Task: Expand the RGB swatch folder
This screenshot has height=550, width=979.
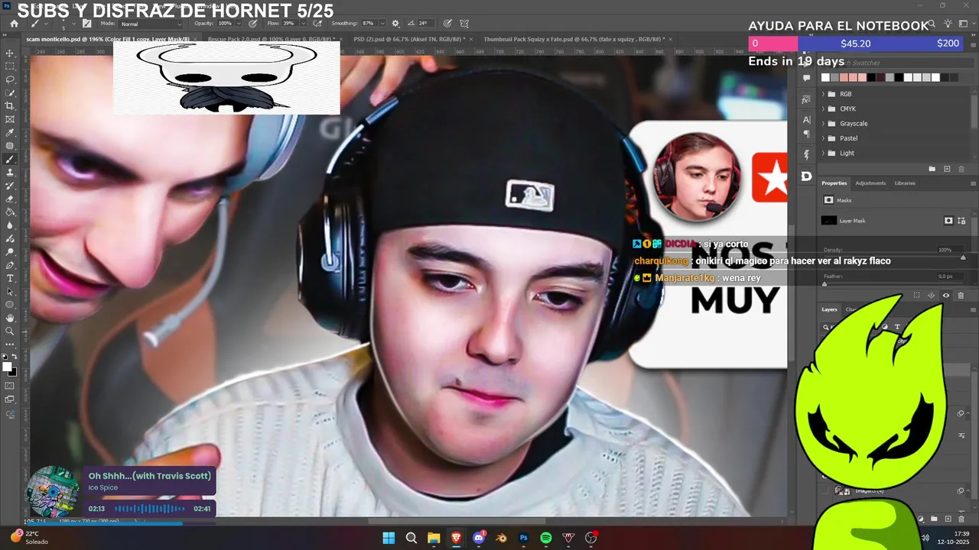Action: pyautogui.click(x=823, y=94)
